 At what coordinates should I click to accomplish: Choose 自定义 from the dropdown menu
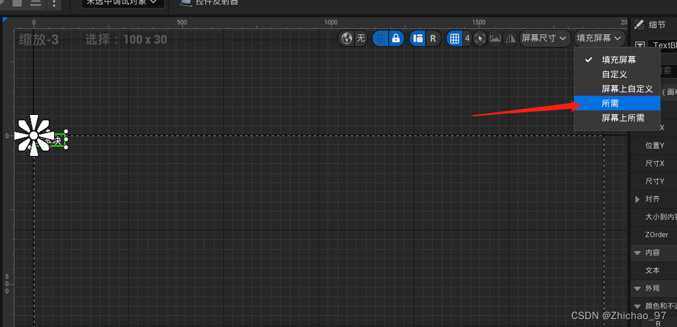[x=617, y=74]
